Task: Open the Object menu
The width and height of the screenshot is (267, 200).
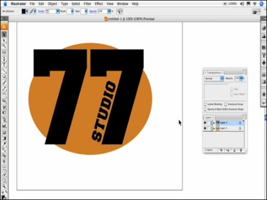Action: 53,4
